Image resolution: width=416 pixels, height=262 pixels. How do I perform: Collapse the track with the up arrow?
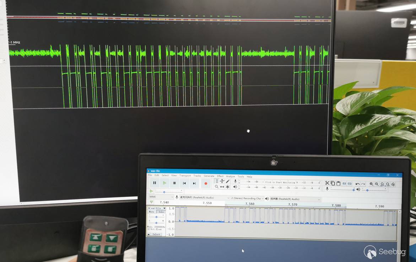click(148, 234)
